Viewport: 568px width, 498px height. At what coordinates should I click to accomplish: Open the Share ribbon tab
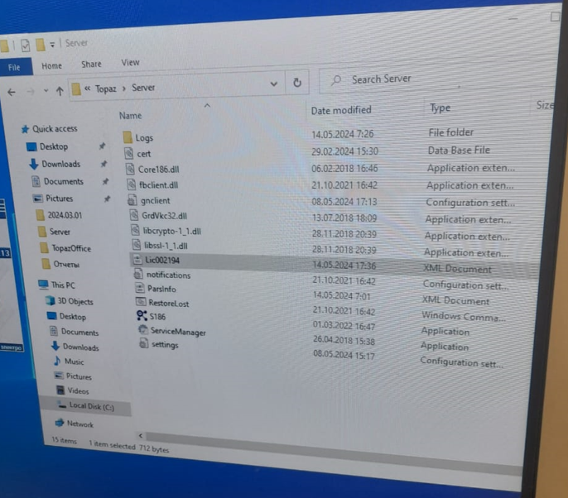91,64
